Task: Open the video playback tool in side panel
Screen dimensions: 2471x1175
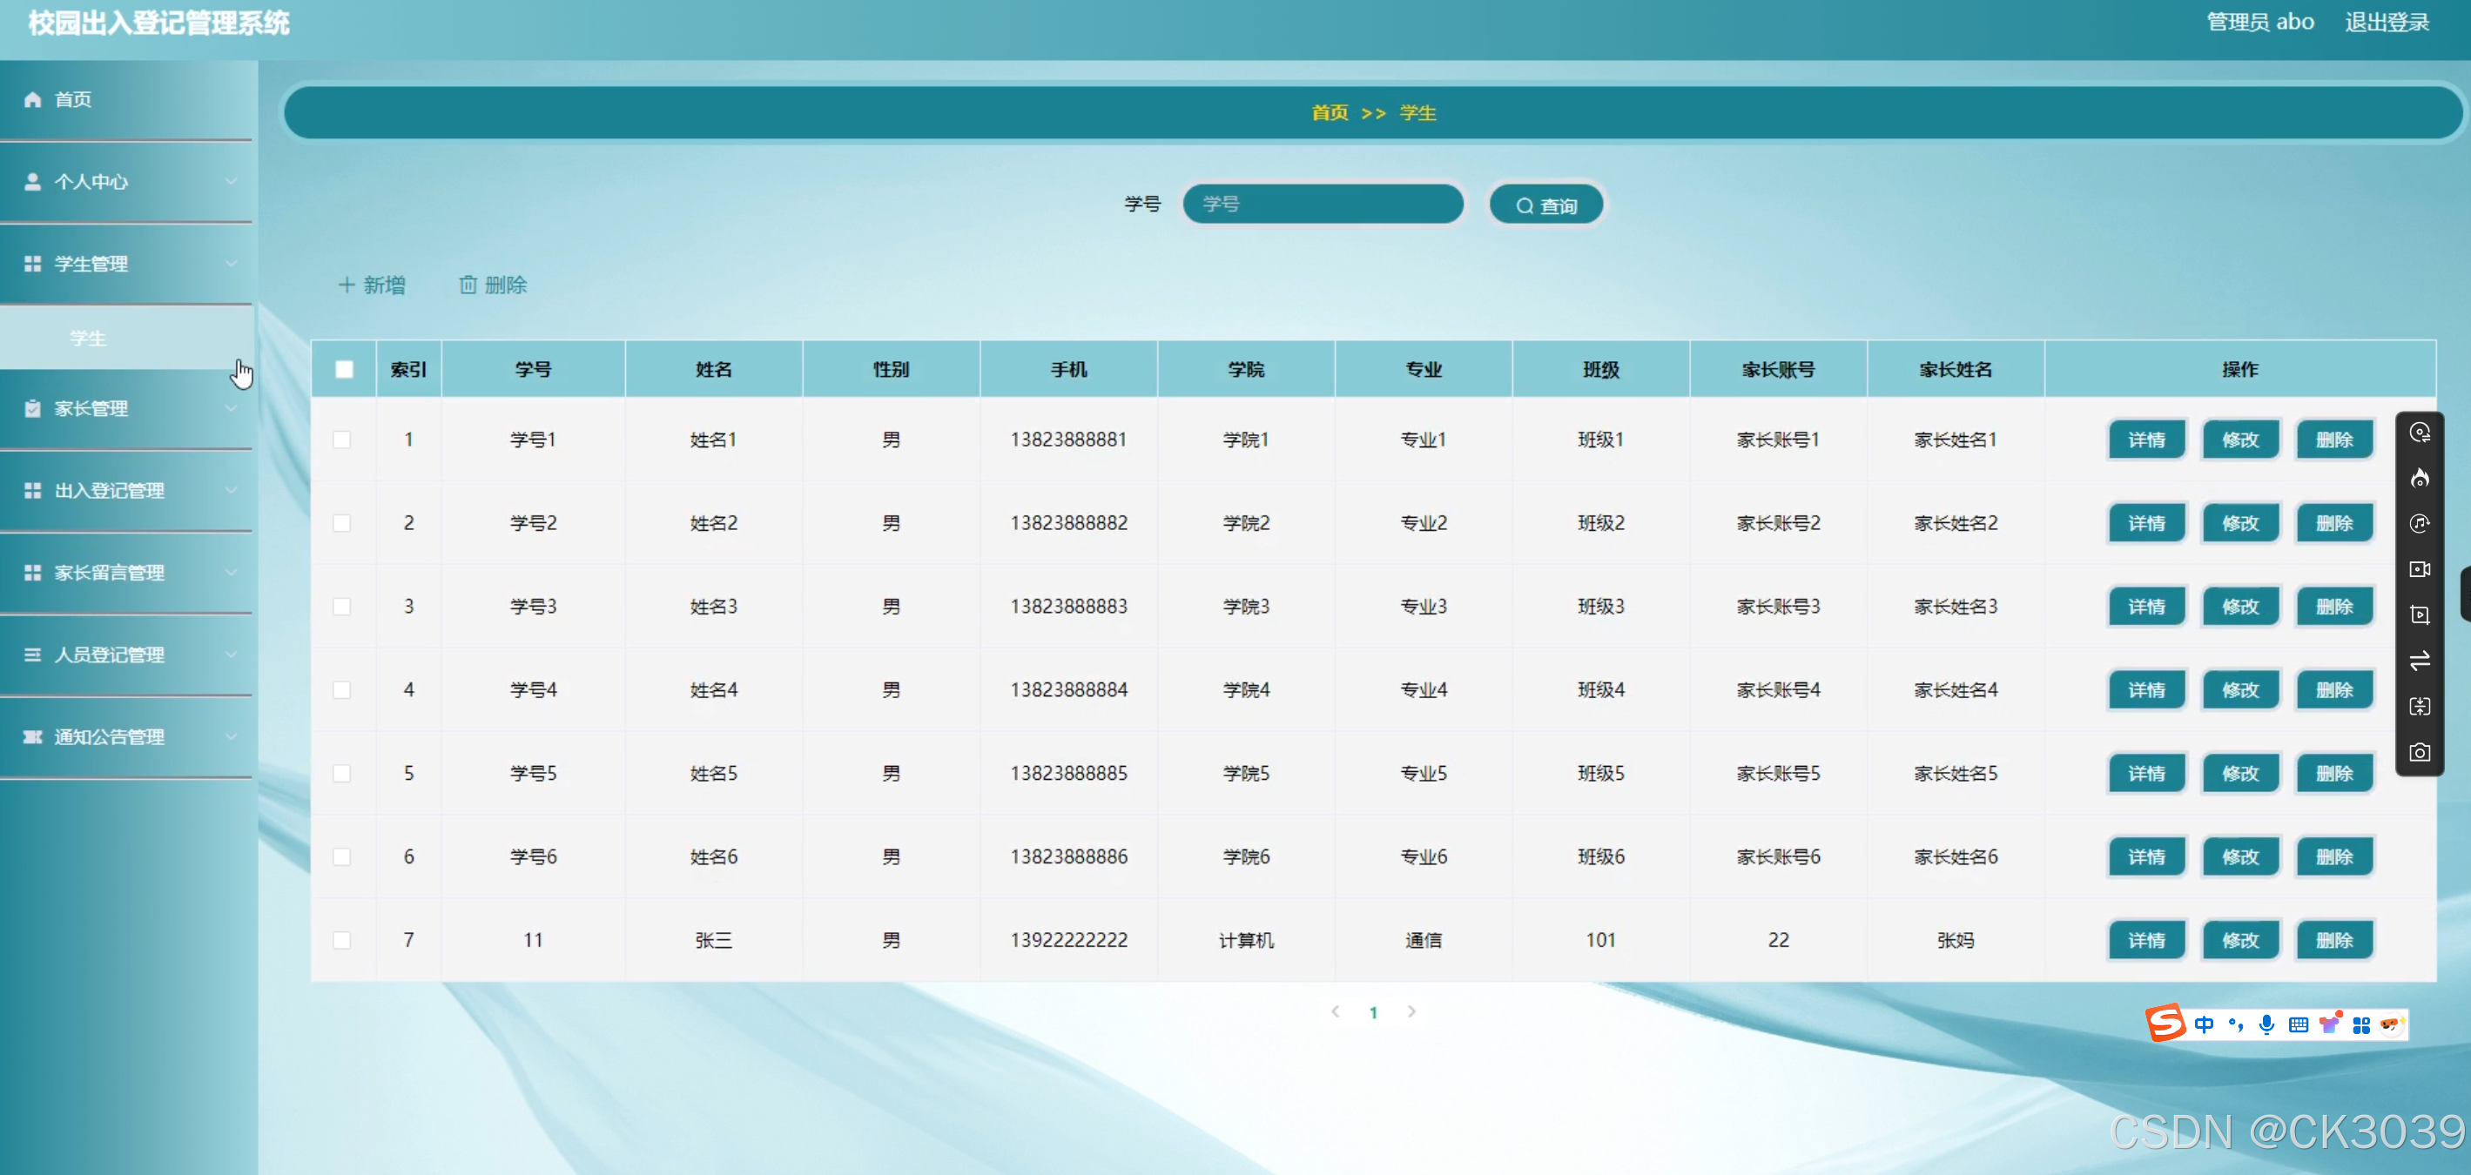Action: (x=2421, y=614)
